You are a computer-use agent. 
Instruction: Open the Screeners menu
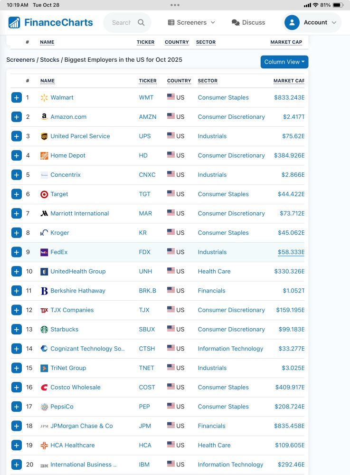tap(191, 22)
